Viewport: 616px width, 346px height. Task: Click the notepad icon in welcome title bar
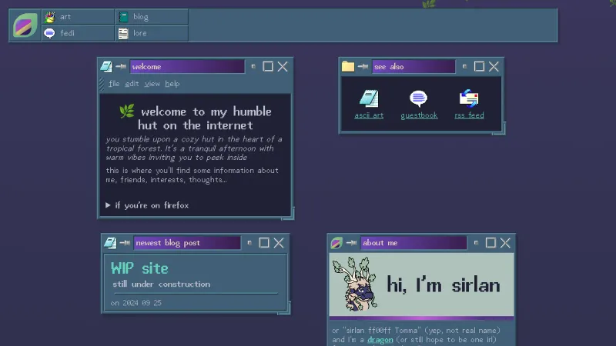click(106, 67)
